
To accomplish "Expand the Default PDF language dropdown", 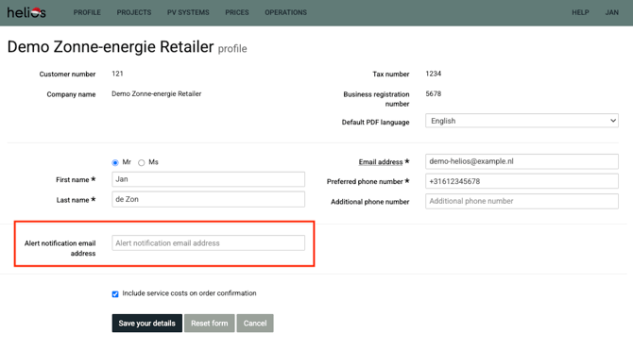I will pos(522,121).
